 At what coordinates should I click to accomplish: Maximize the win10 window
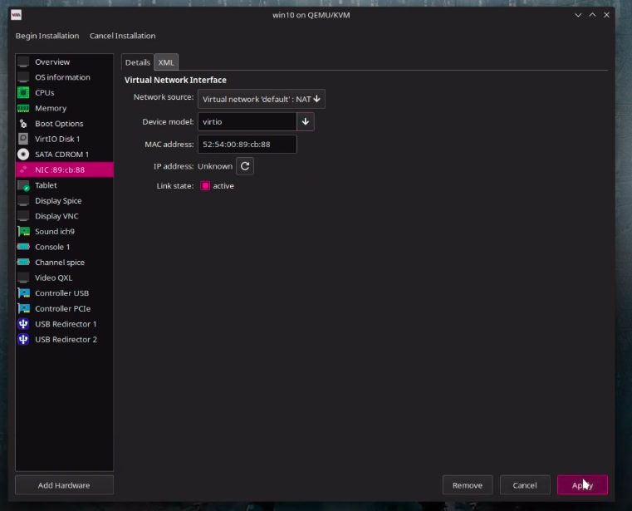coord(592,15)
